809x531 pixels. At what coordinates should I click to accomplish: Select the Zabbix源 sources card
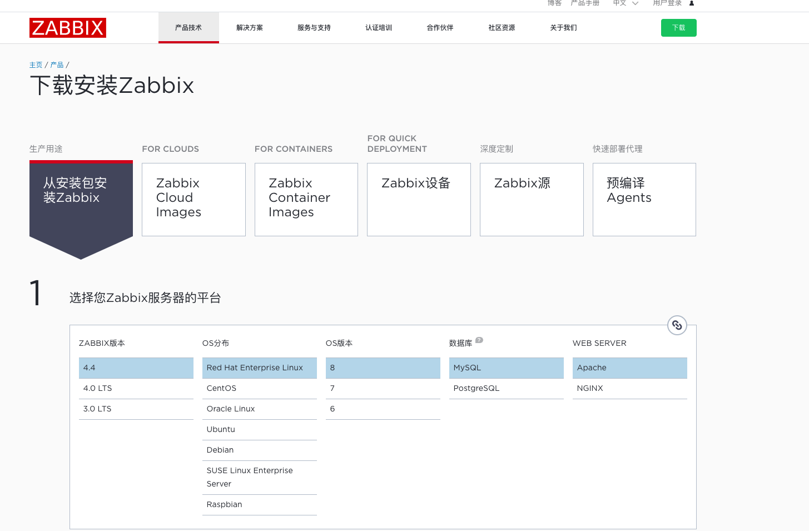532,200
